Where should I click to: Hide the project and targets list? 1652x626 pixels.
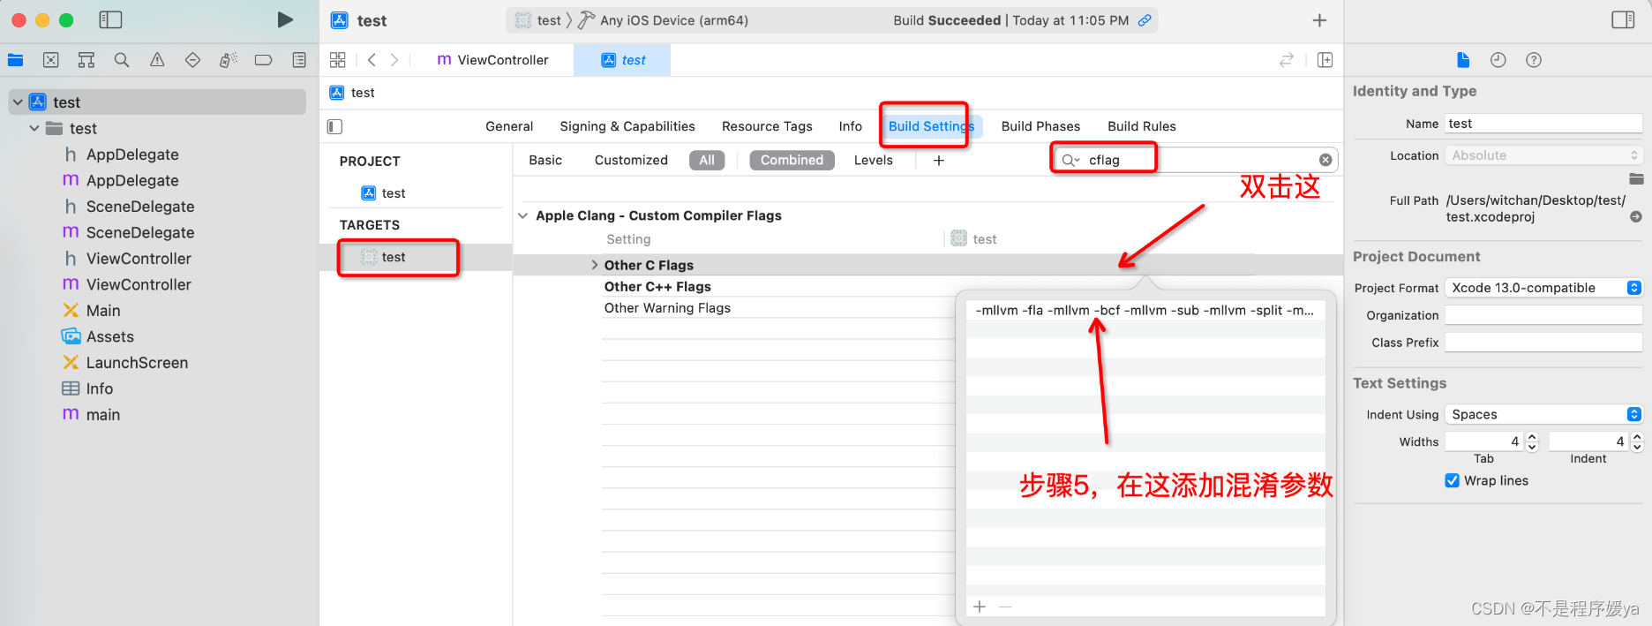pos(334,126)
